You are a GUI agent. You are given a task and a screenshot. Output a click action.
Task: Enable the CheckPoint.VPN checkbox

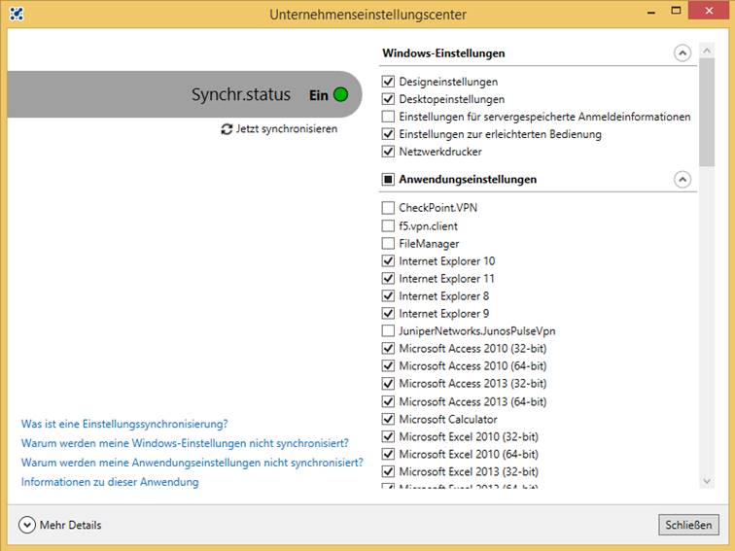tap(388, 208)
